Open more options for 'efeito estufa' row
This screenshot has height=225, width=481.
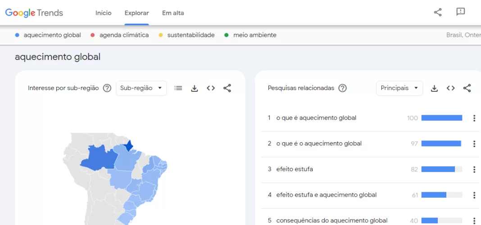click(x=474, y=169)
